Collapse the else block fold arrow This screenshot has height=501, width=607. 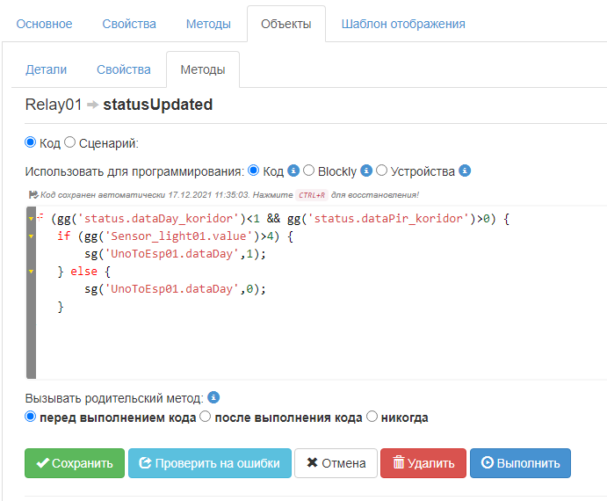(x=32, y=271)
